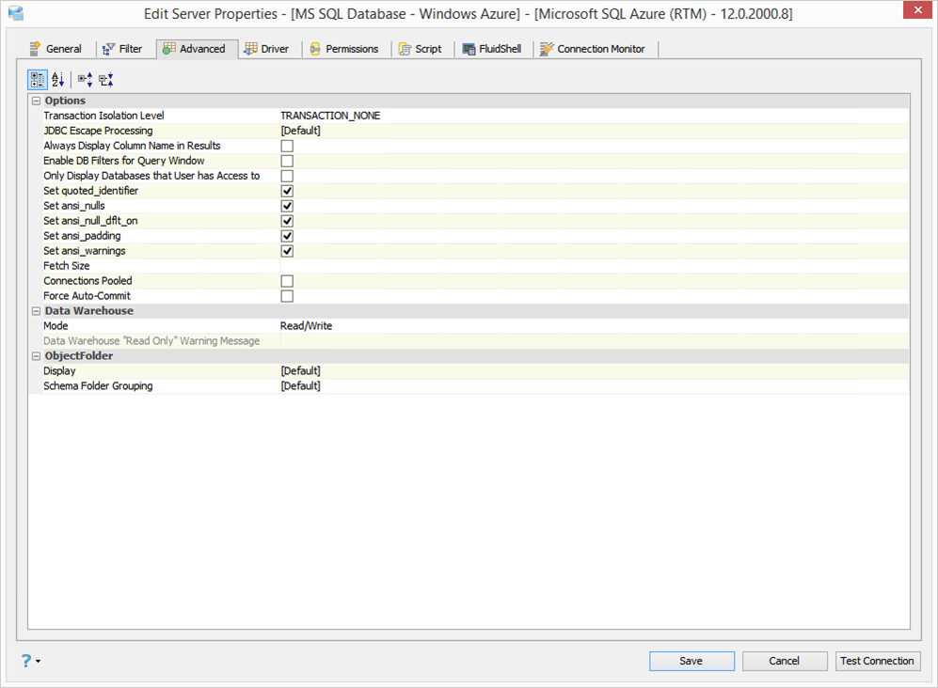Select the Fetch Size row label
The image size is (938, 688).
[x=67, y=265]
